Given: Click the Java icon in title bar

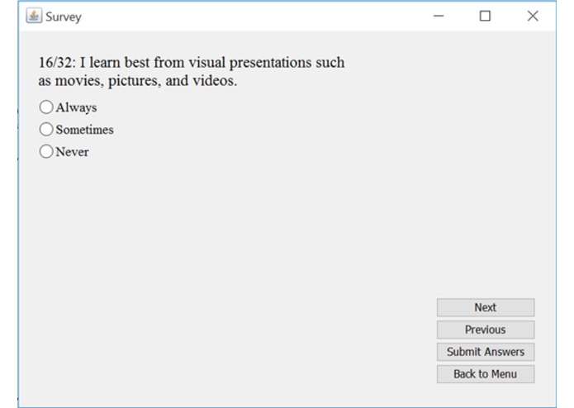Looking at the screenshot, I should pos(34,16).
